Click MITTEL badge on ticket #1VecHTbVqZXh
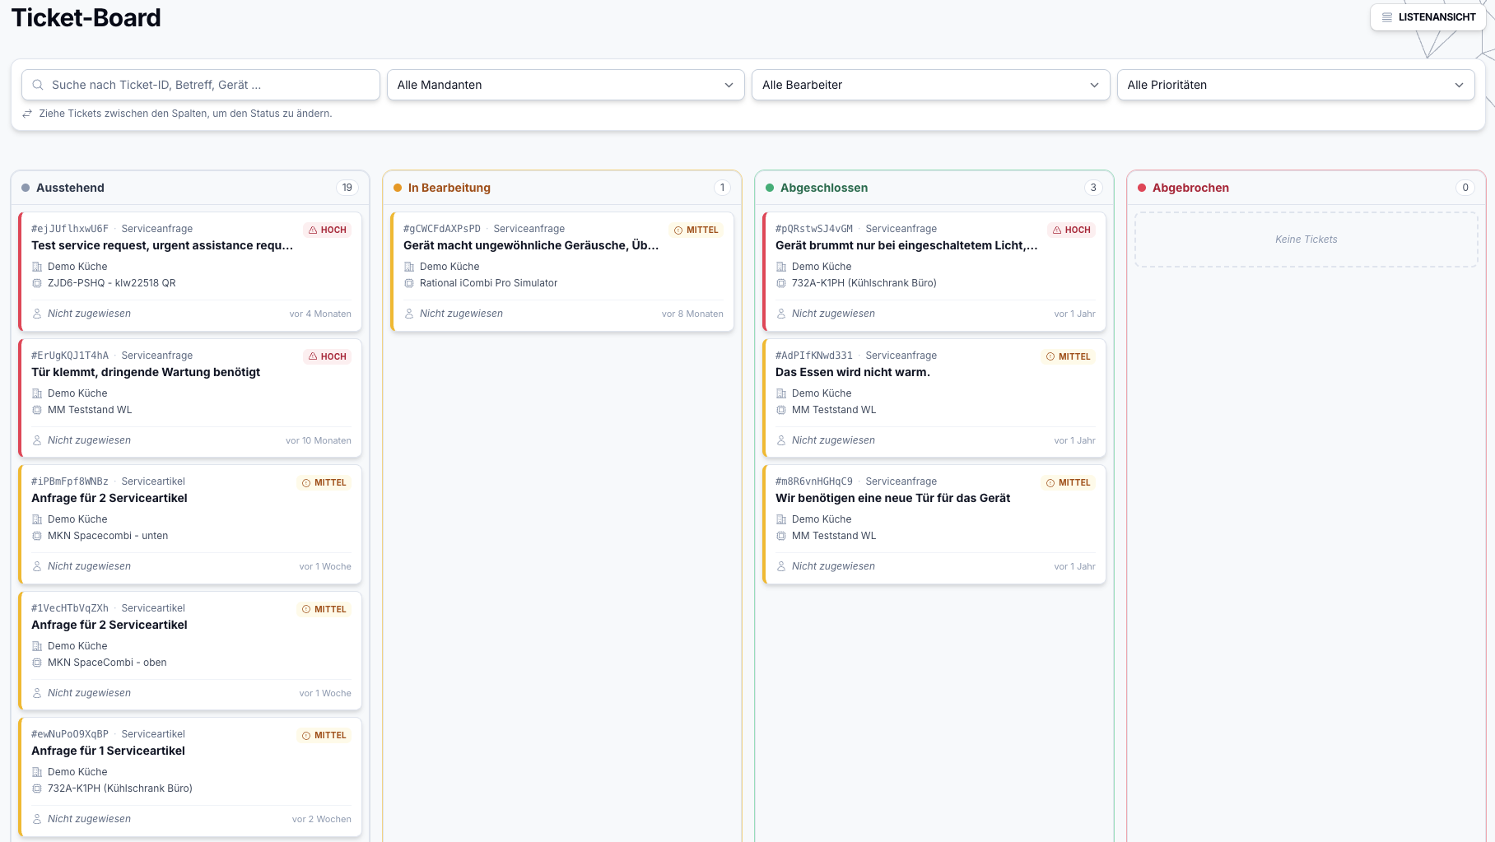The width and height of the screenshot is (1495, 842). [x=324, y=609]
